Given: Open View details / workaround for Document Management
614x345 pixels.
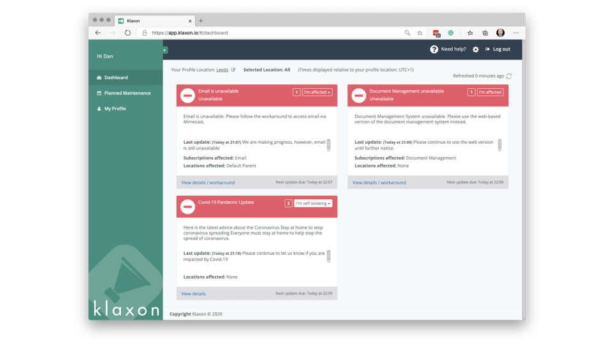Looking at the screenshot, I should click(379, 183).
